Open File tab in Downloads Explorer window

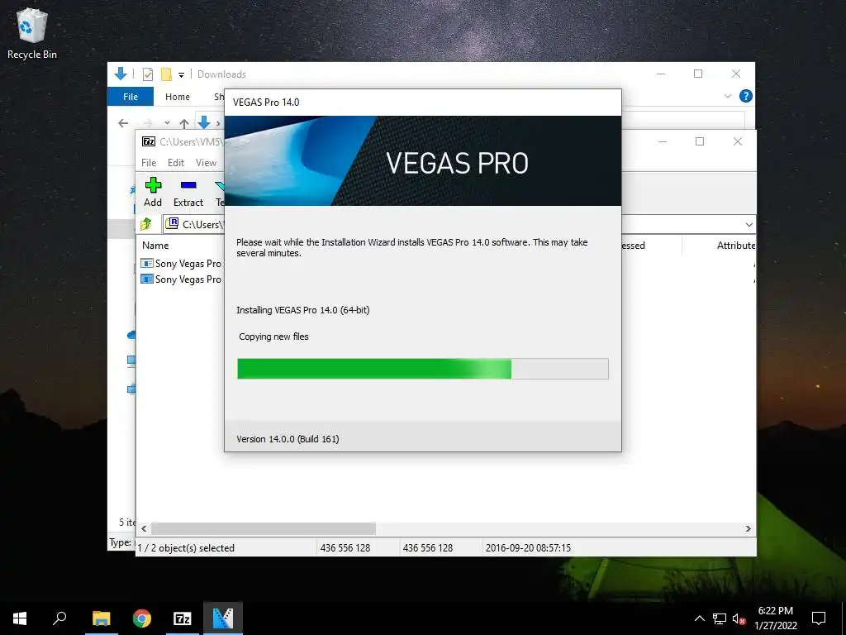click(x=131, y=97)
